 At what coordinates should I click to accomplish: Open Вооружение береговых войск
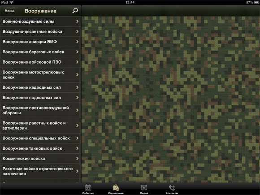41,52
